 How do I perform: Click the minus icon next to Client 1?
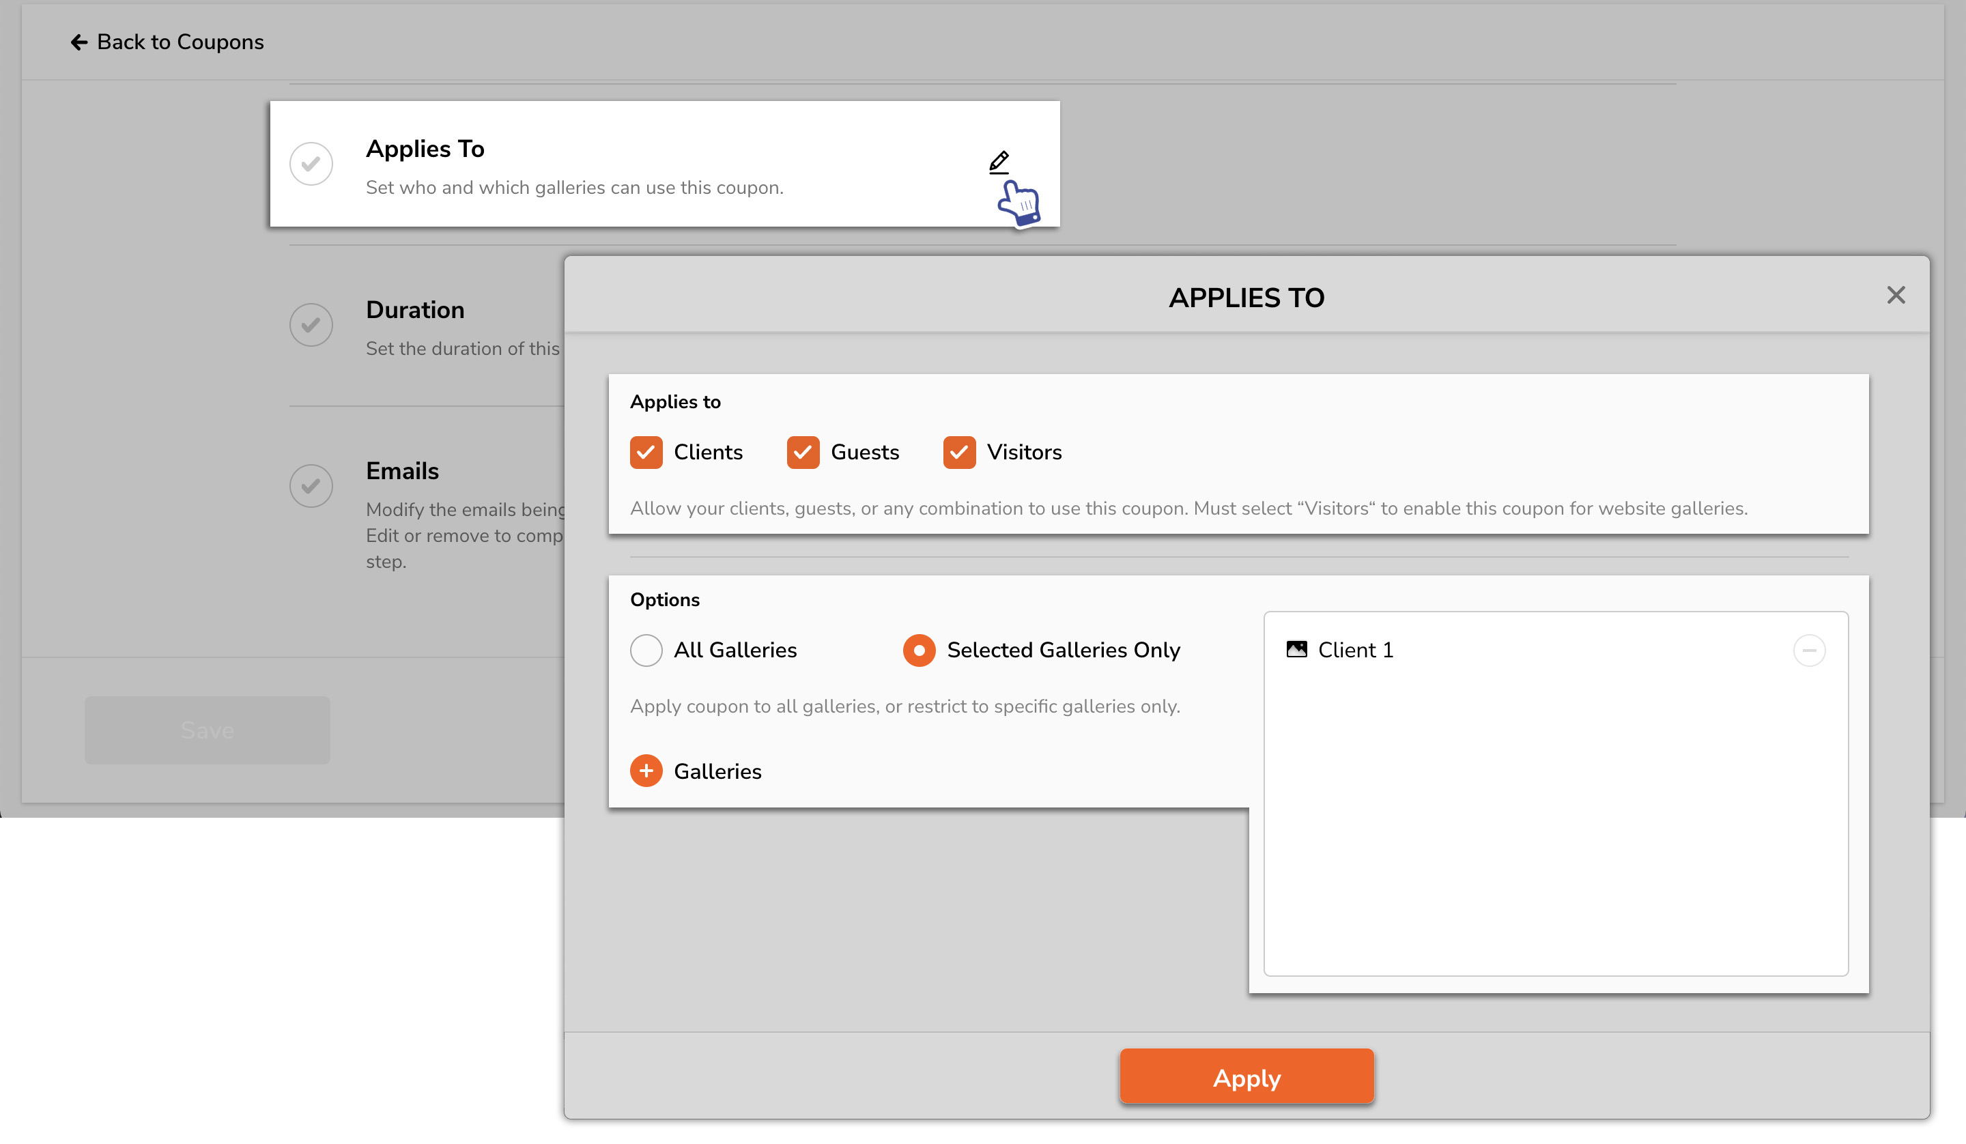(x=1811, y=651)
